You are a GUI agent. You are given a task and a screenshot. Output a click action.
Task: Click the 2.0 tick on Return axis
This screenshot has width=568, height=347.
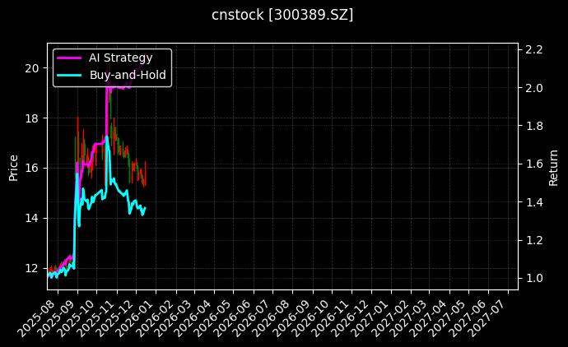(x=534, y=88)
